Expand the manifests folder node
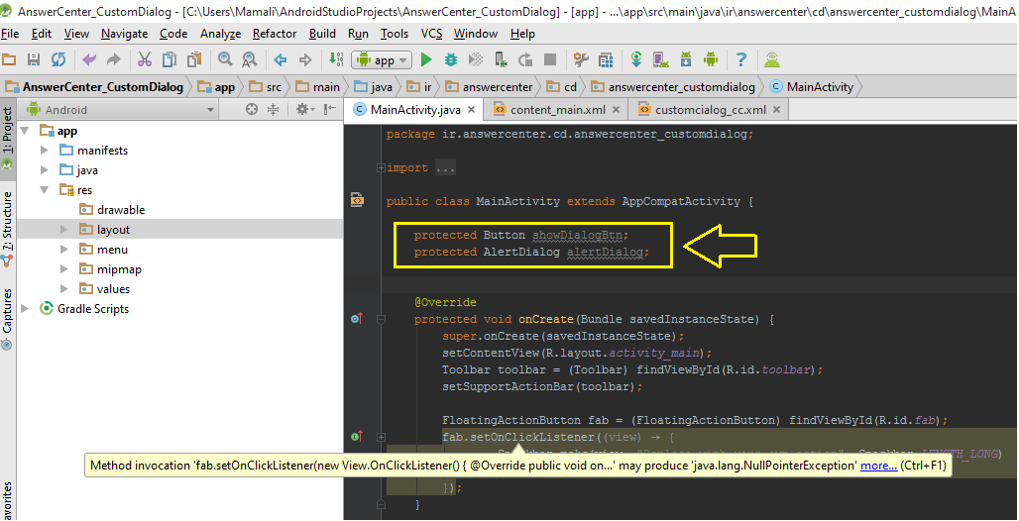 [45, 151]
